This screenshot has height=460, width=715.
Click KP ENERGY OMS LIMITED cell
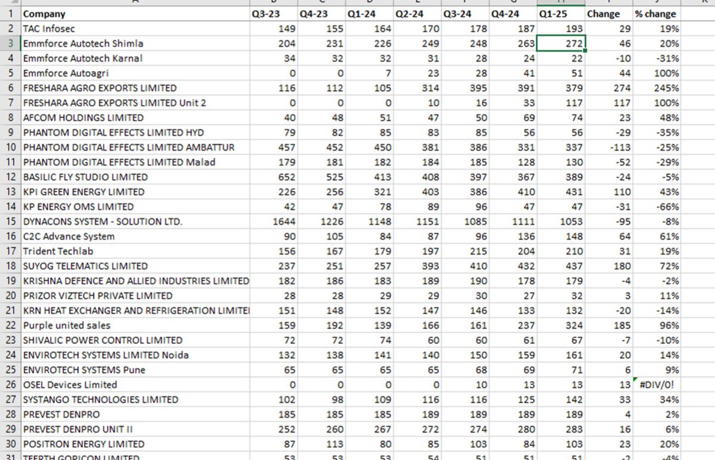click(x=135, y=206)
